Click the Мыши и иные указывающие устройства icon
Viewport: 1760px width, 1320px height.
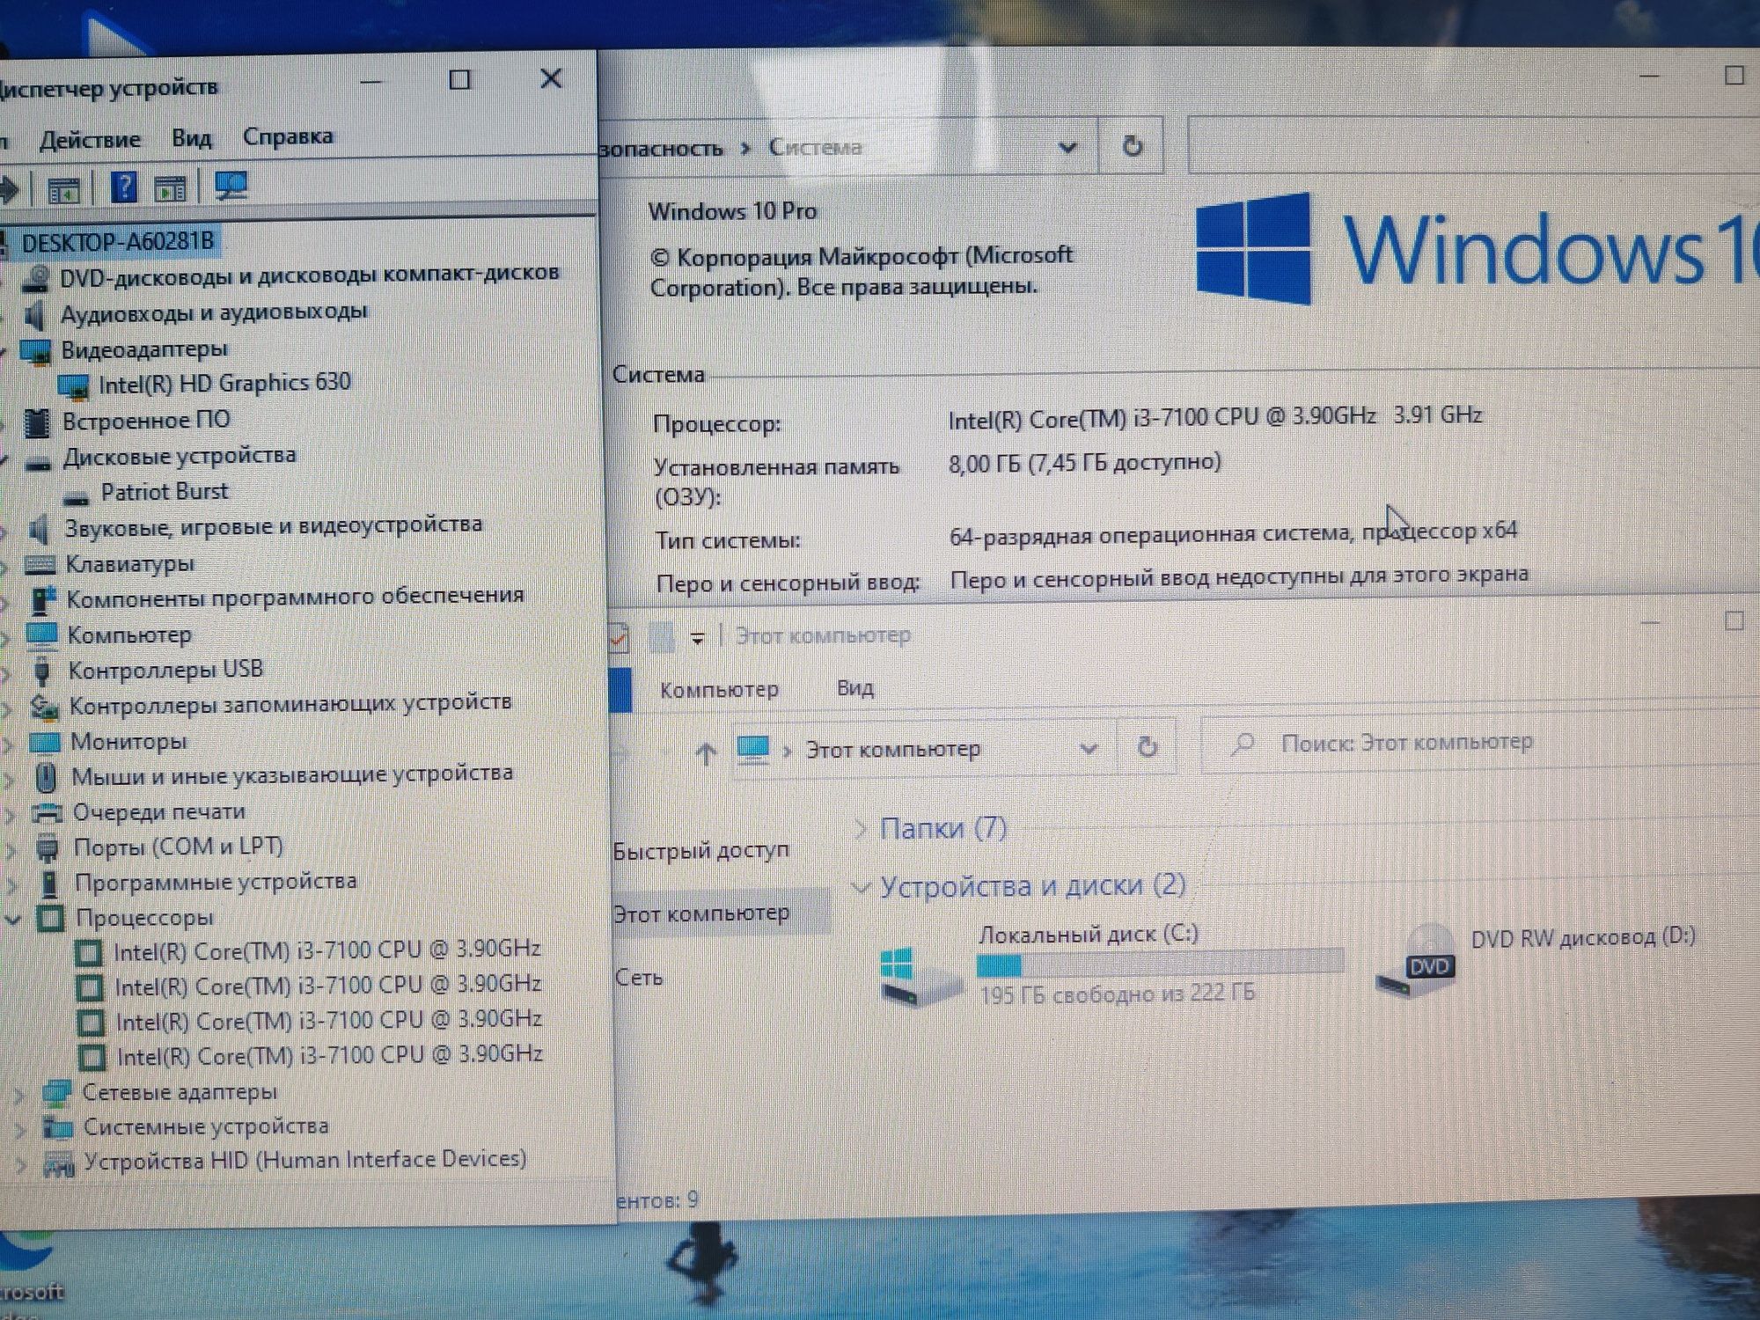pyautogui.click(x=46, y=777)
